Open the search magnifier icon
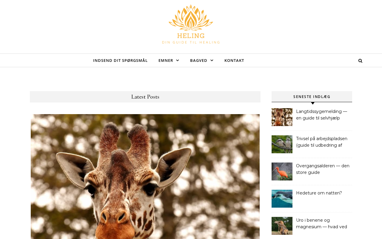382x239 pixels. pos(360,61)
